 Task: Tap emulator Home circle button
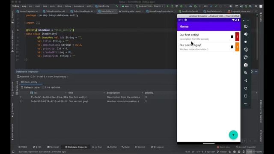(x=246, y=89)
